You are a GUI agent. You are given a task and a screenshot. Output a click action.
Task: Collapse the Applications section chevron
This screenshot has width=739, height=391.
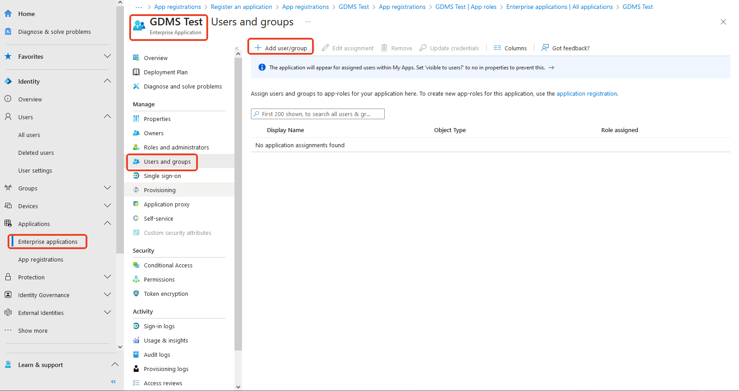click(x=107, y=223)
